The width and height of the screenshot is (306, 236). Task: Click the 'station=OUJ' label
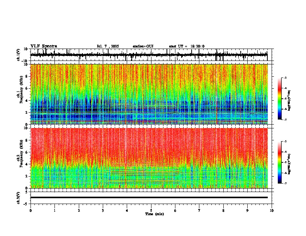[x=143, y=46]
